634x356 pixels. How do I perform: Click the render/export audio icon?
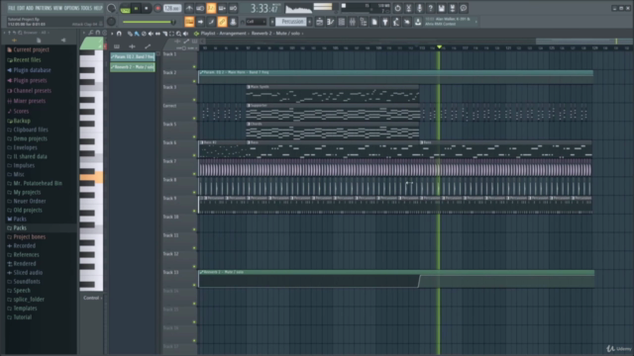(x=452, y=8)
